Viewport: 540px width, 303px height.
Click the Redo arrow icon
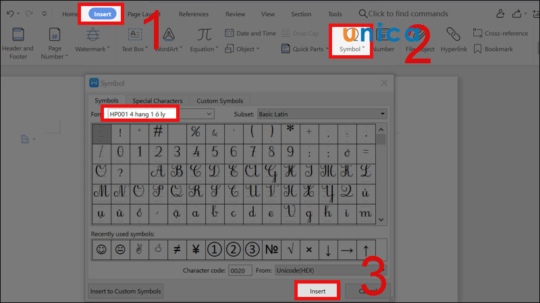(29, 13)
